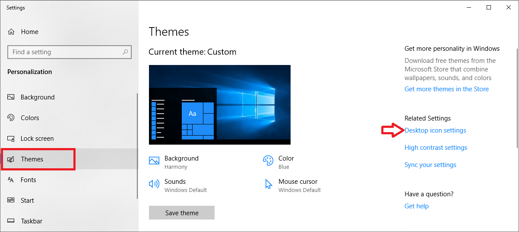The image size is (519, 232).
Task: Select Themes in the sidebar
Action: [69, 159]
